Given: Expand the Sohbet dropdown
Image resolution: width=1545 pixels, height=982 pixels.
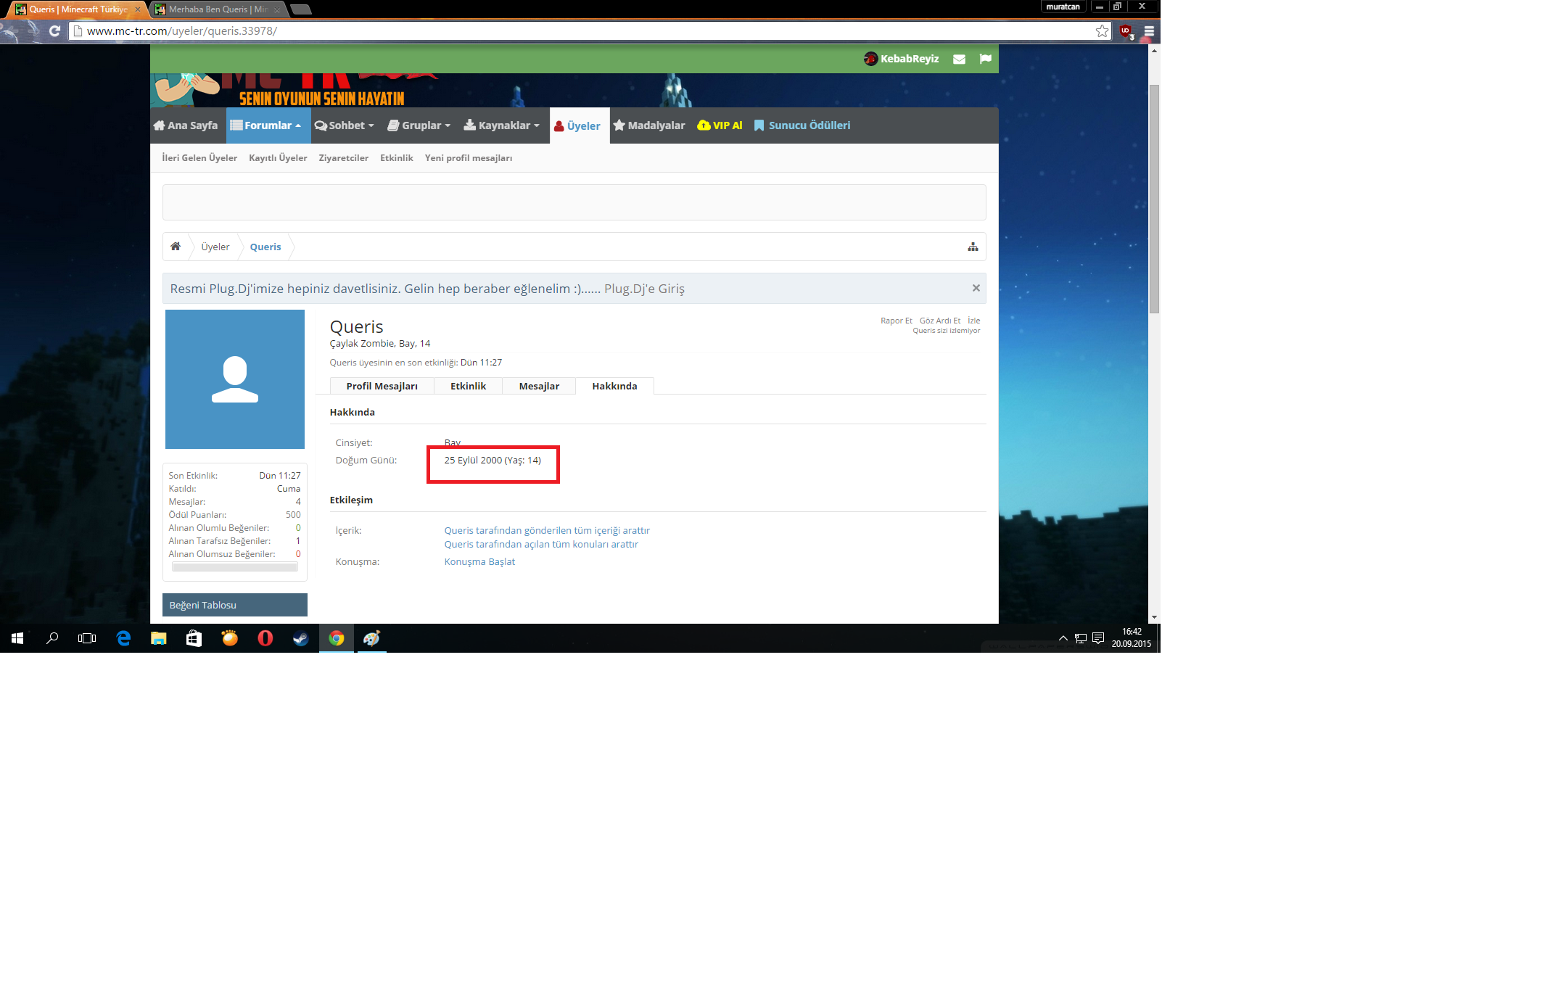Looking at the screenshot, I should point(345,125).
